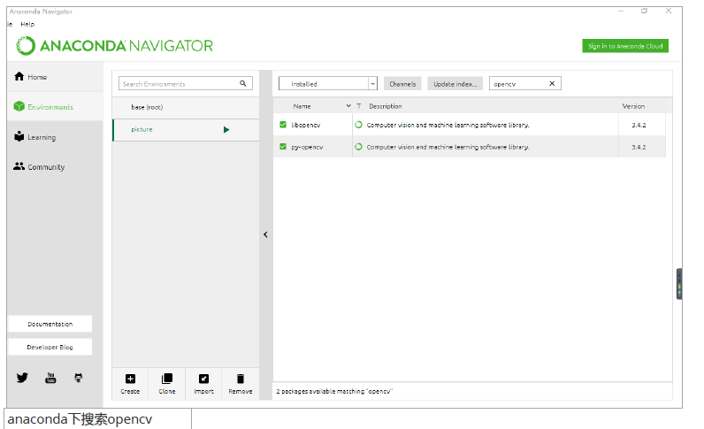The height and width of the screenshot is (429, 704).
Task: Open the Twitter link icon
Action: click(22, 378)
